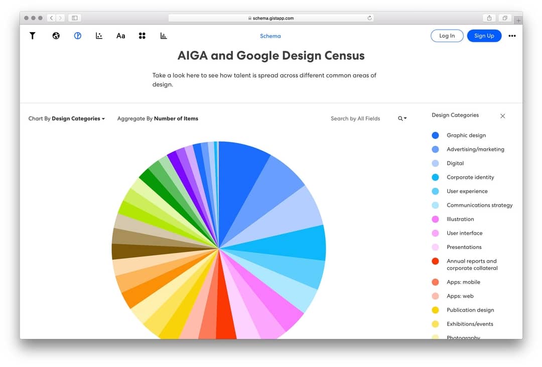Switch to the bar chart visualization
The height and width of the screenshot is (367, 542).
[163, 36]
